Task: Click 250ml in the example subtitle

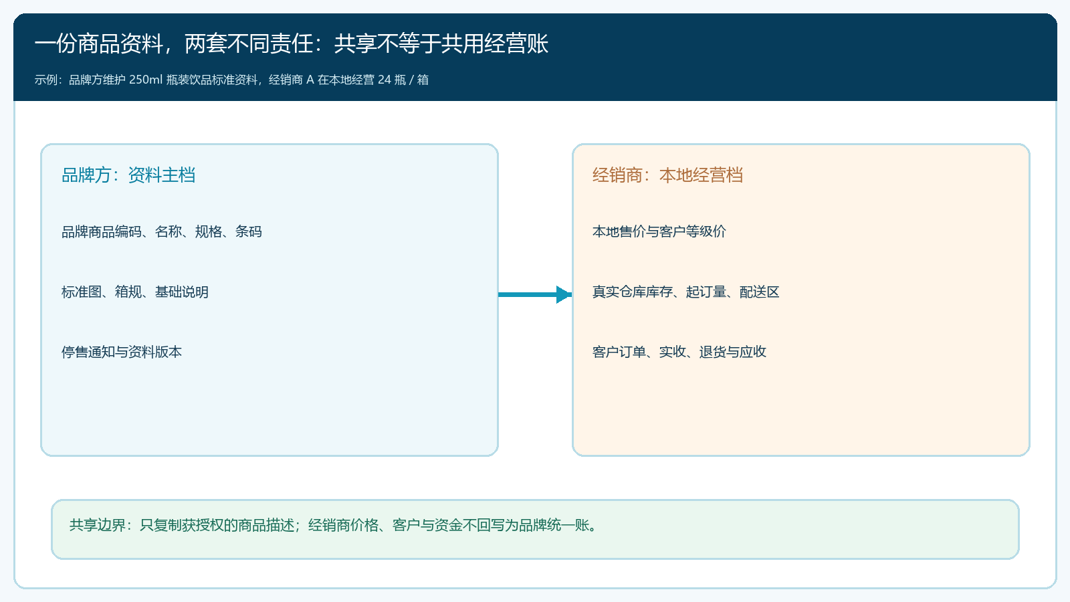Action: coord(146,80)
